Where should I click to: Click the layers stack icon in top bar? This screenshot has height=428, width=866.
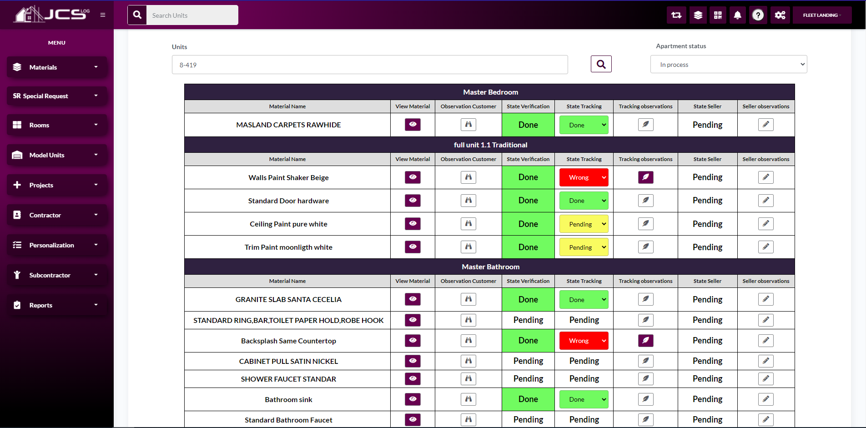pyautogui.click(x=698, y=15)
